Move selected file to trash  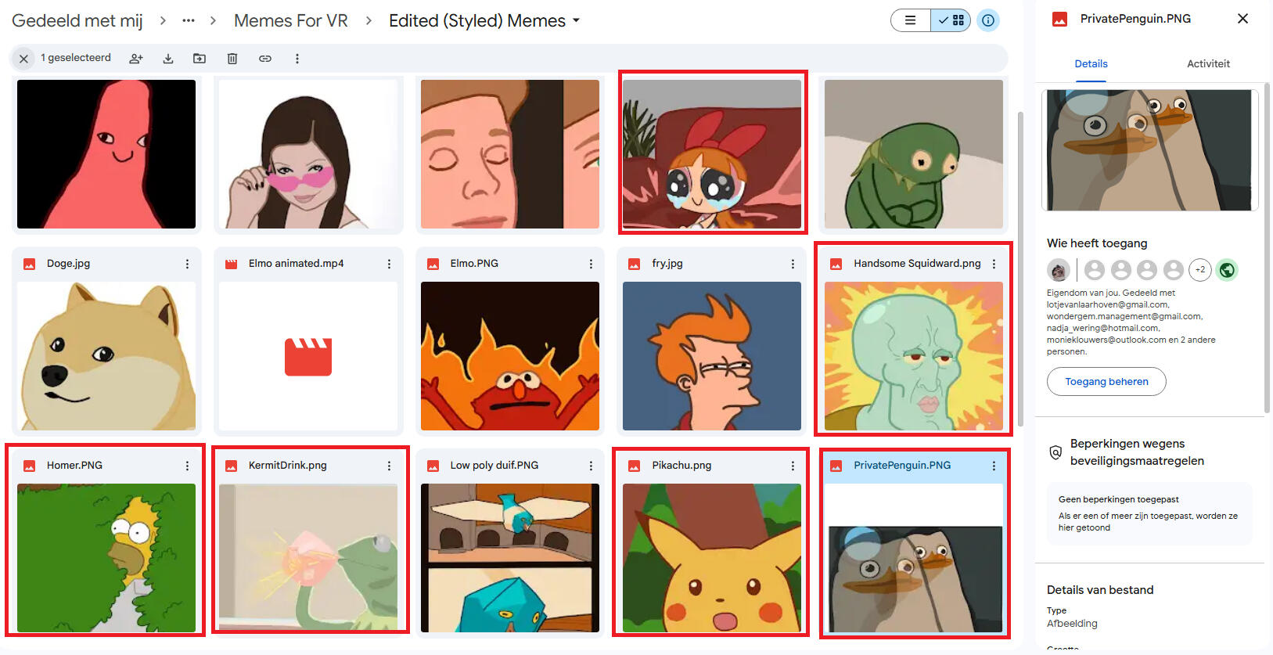pos(232,59)
